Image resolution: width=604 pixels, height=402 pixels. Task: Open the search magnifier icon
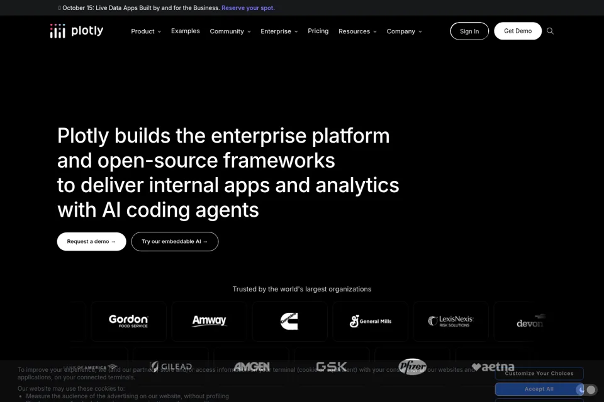click(550, 31)
